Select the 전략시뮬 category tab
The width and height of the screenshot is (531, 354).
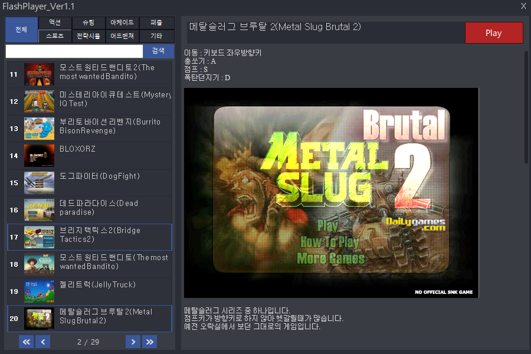click(x=88, y=36)
